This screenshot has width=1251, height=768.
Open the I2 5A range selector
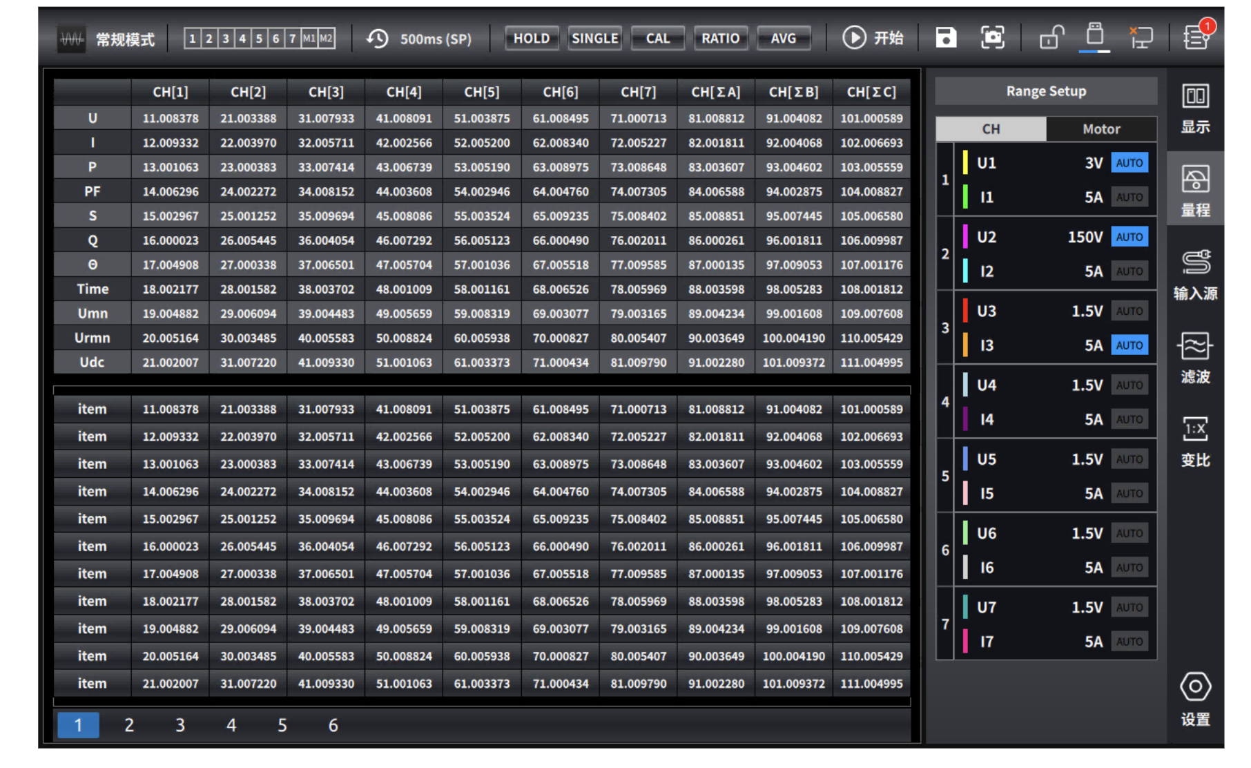pos(1094,271)
